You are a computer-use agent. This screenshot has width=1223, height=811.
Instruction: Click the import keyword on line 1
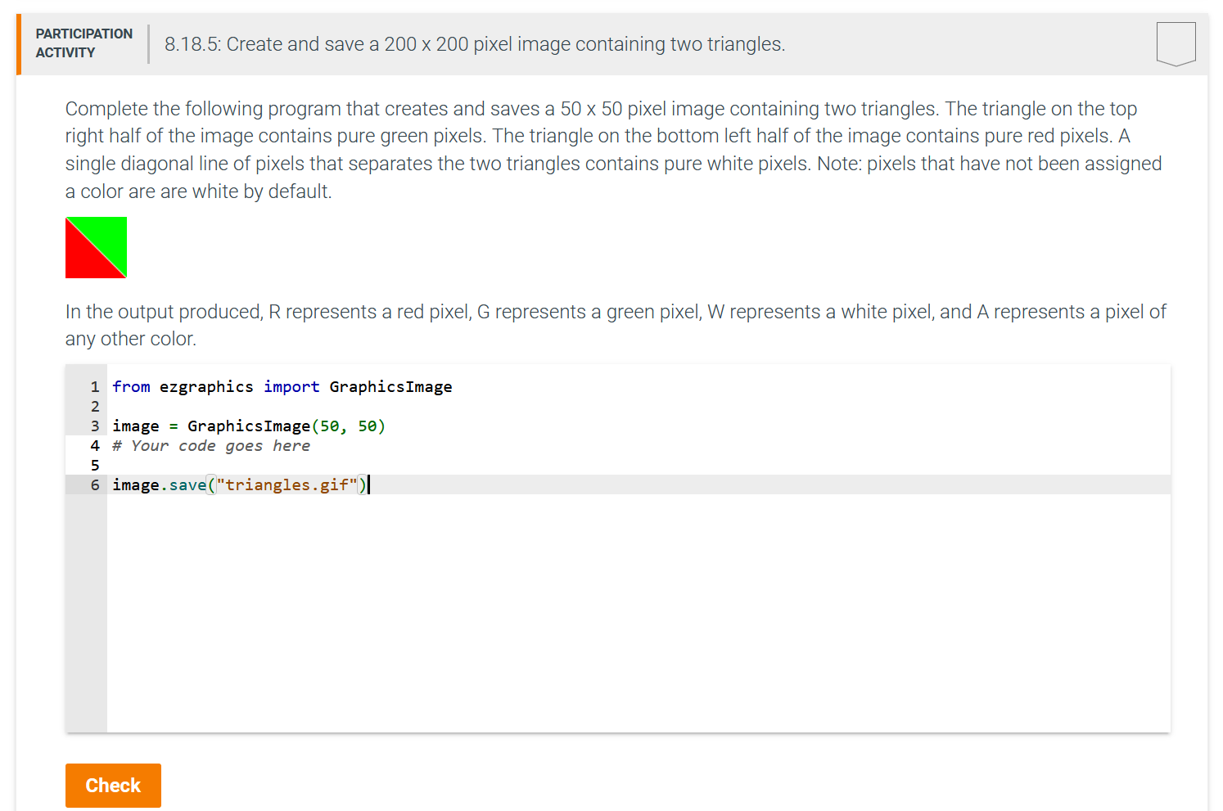(x=291, y=386)
